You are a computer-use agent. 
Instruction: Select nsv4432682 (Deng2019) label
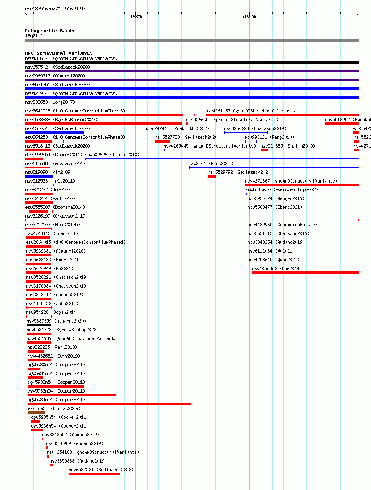click(x=54, y=356)
